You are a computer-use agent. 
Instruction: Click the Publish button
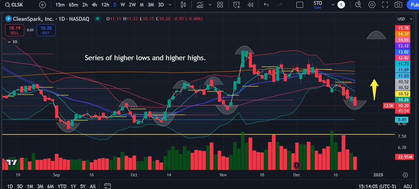(x=413, y=5)
